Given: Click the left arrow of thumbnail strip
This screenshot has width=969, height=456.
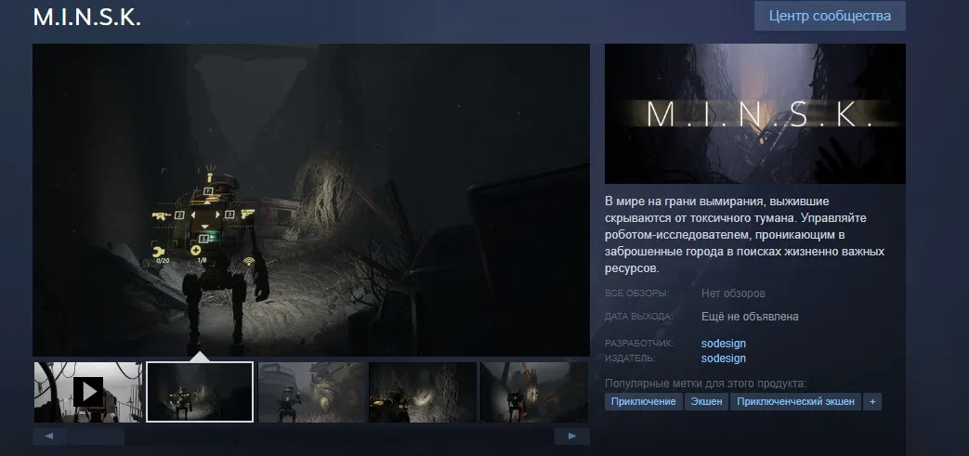Looking at the screenshot, I should coord(50,436).
